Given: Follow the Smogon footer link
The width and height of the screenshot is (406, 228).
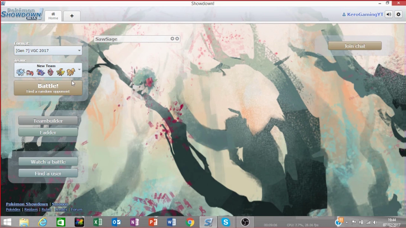Looking at the screenshot, I should click(x=60, y=204).
